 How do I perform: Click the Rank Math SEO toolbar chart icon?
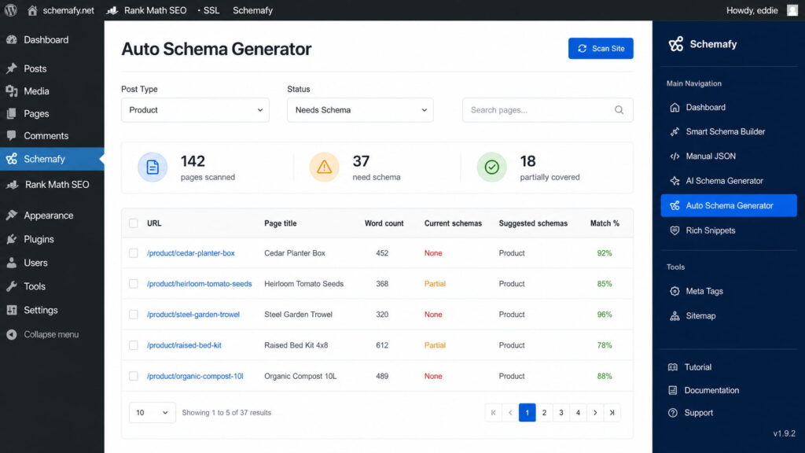tap(112, 10)
